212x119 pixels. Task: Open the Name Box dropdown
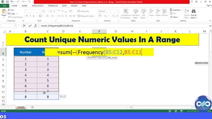[x=15, y=26]
